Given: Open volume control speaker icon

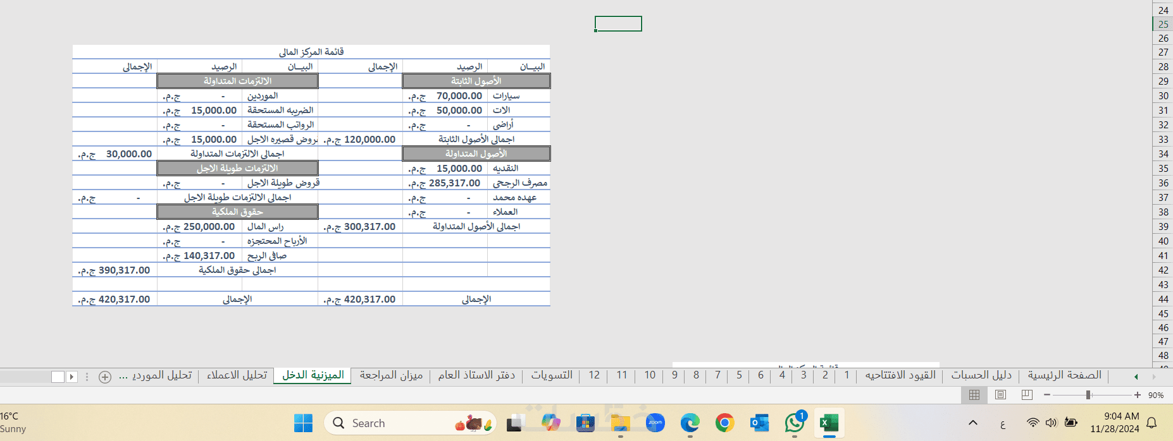Looking at the screenshot, I should point(1051,423).
